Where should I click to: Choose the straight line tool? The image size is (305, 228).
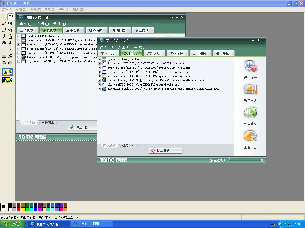pyautogui.click(x=4, y=49)
